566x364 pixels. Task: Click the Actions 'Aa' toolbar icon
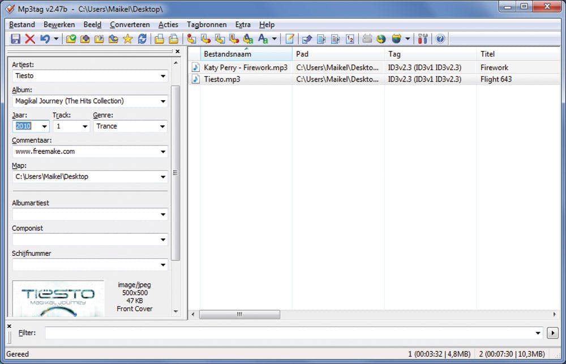point(263,38)
